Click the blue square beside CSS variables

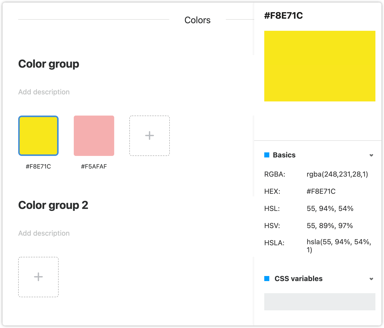[267, 279]
